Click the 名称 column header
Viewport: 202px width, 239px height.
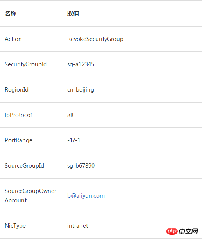[x=11, y=13]
